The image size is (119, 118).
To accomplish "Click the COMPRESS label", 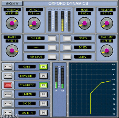I will (27, 85).
